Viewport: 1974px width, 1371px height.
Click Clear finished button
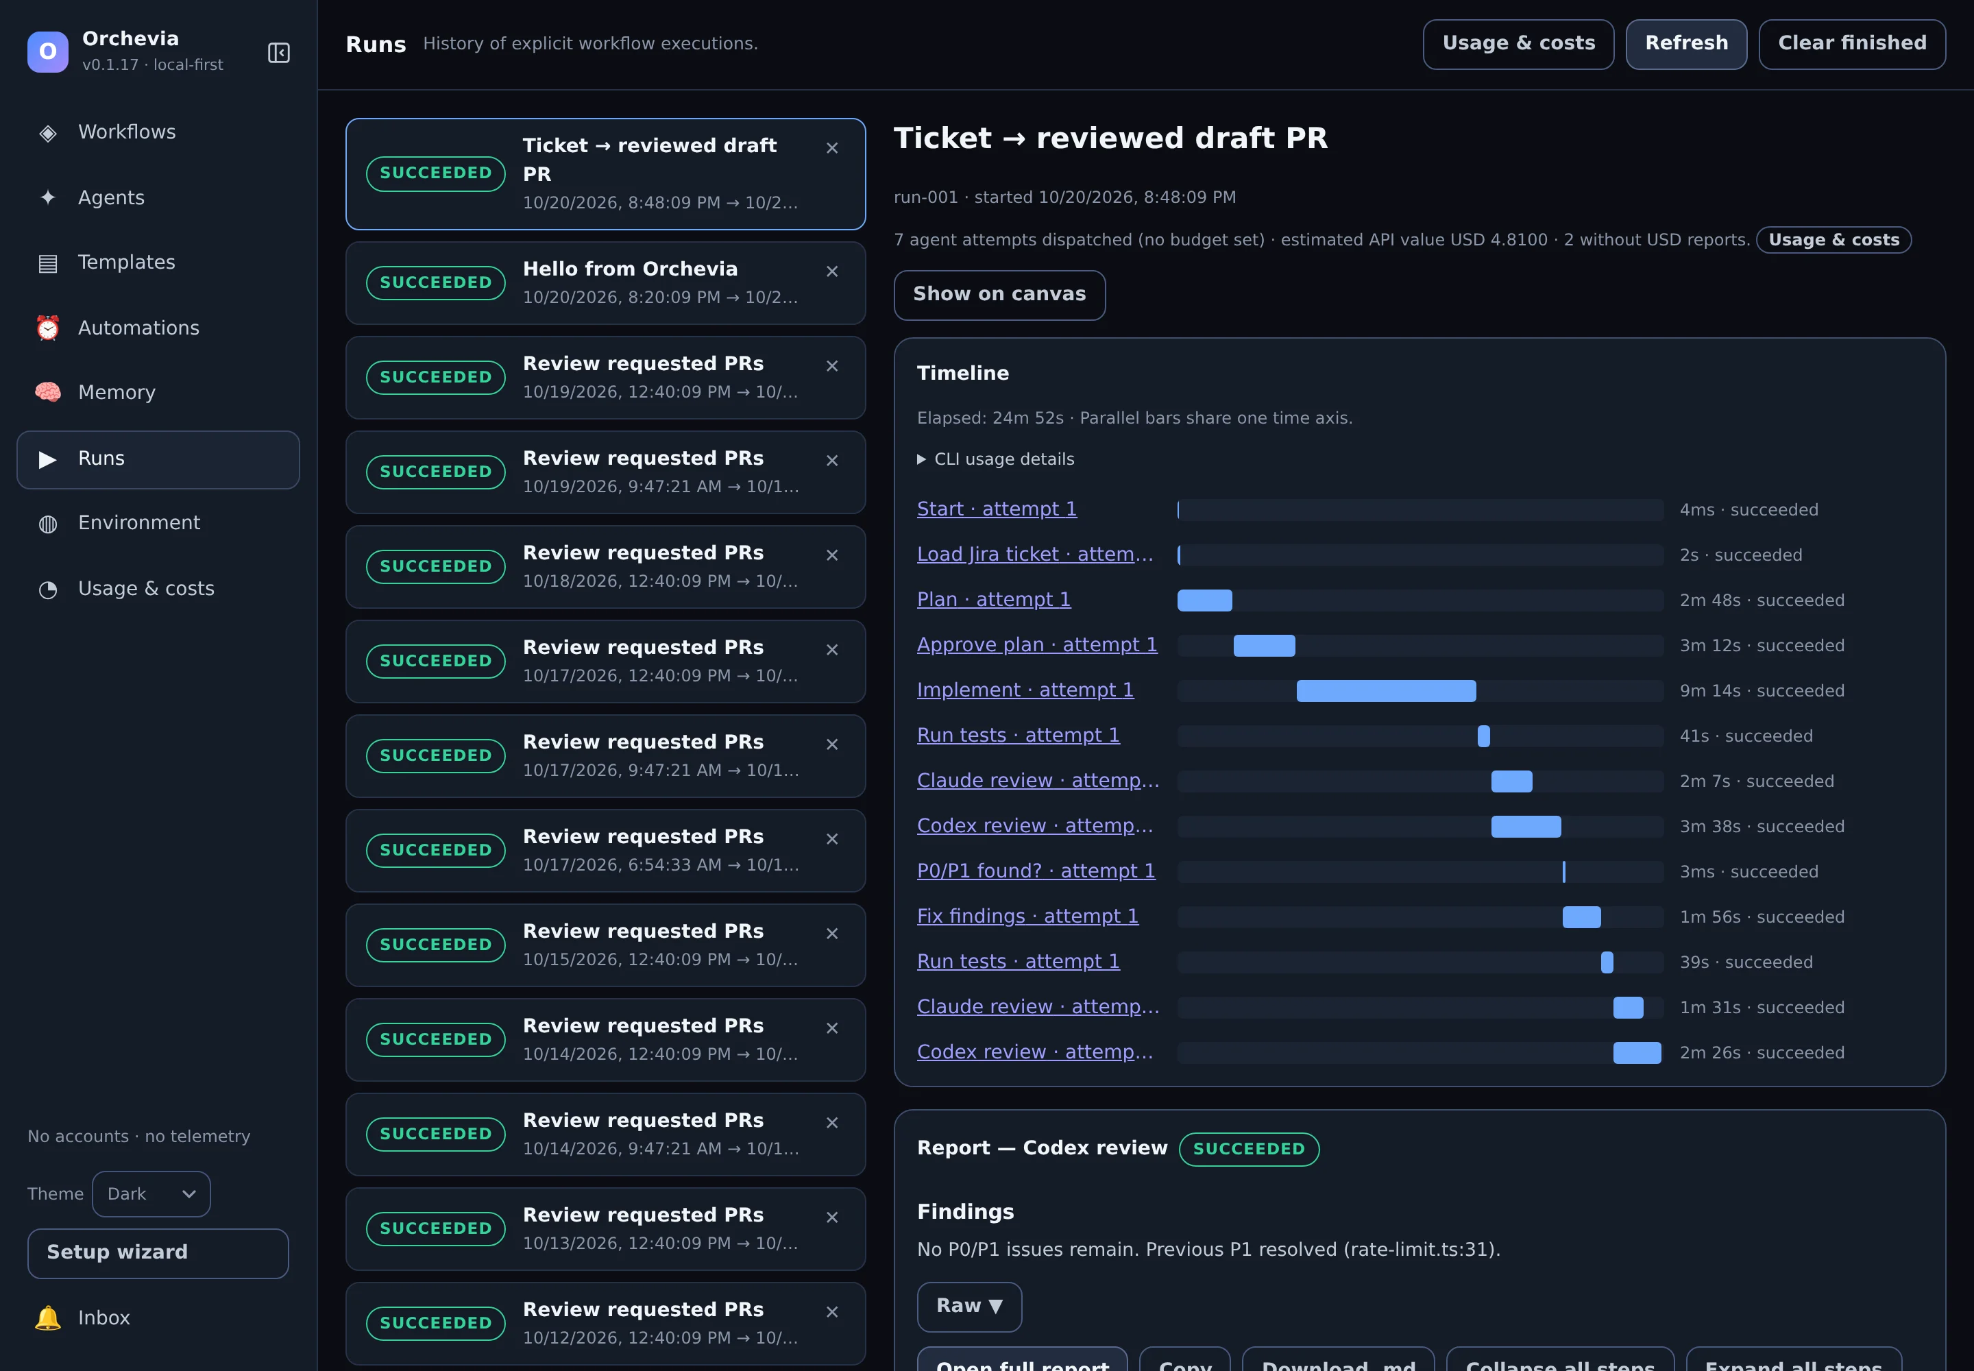[x=1851, y=44]
